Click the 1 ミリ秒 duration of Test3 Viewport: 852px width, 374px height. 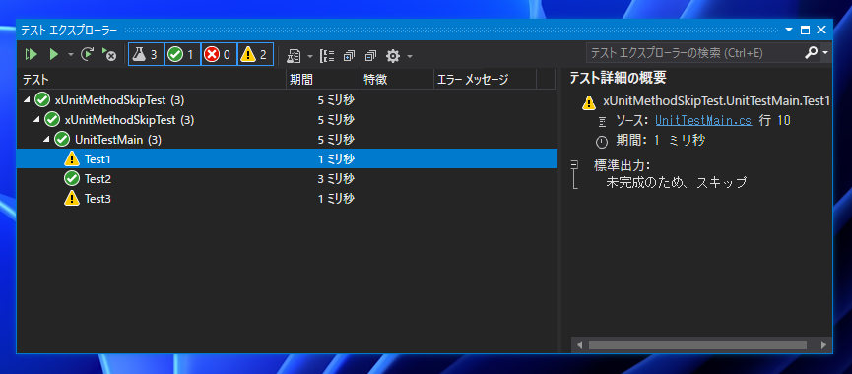coord(336,199)
